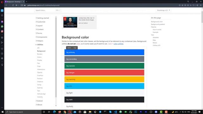Open settings gear in Opera sidebar
Screen dimensions: 203x114
[x=2, y=58]
